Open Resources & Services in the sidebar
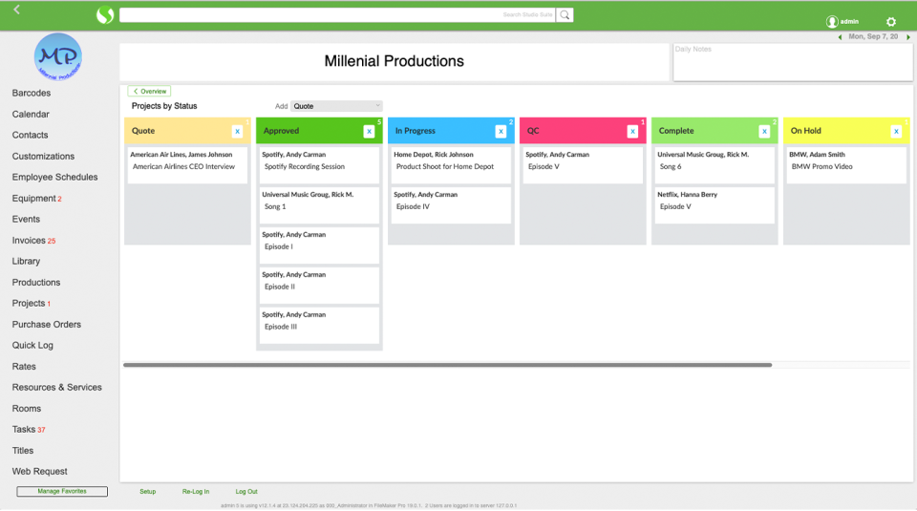Image resolution: width=917 pixels, height=511 pixels. coord(56,388)
